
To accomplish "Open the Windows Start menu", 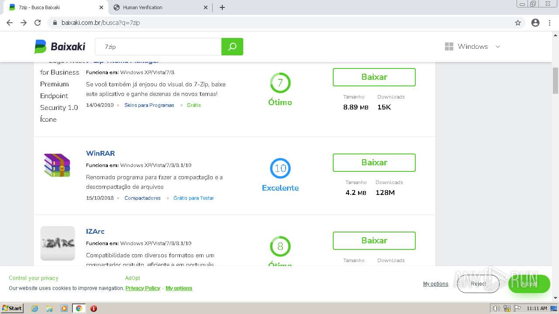I will coord(12,308).
